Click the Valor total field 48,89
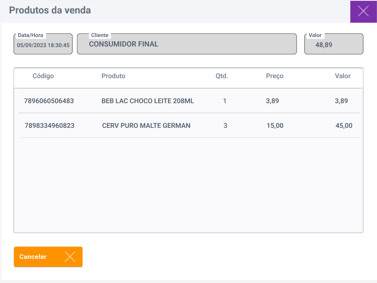Viewport: 377px width, 283px height. (334, 45)
